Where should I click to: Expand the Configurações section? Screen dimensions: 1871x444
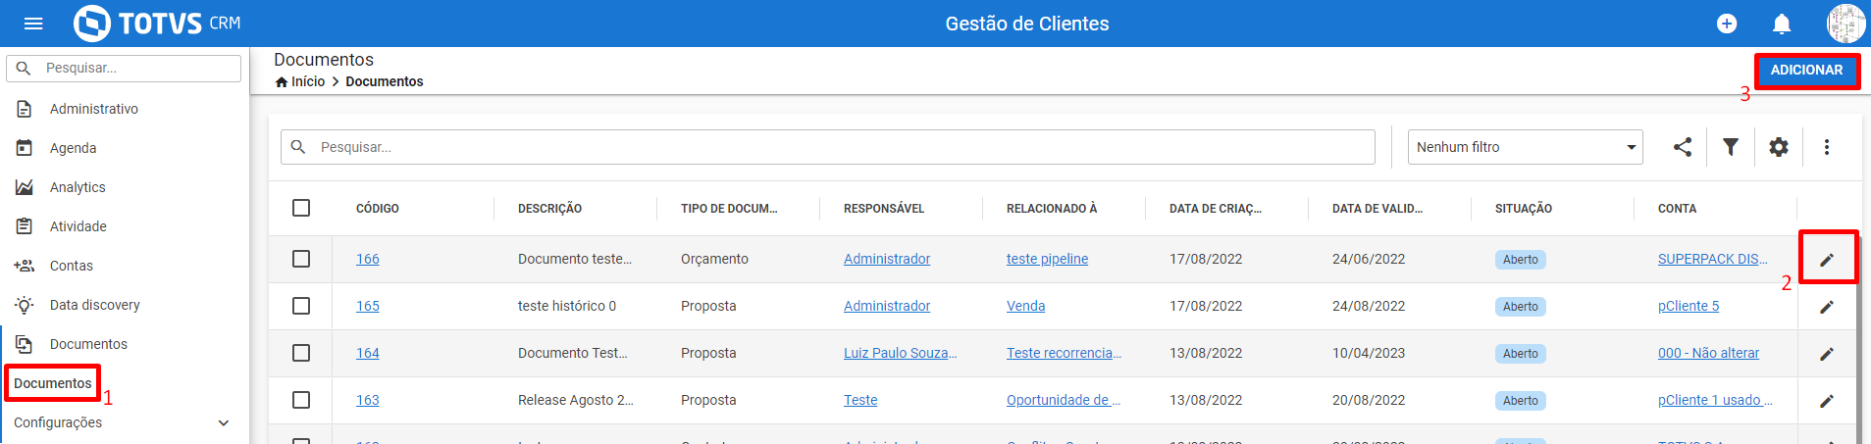124,422
